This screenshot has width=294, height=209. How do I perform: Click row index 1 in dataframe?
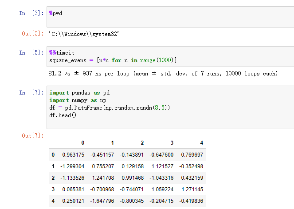tap(53, 166)
